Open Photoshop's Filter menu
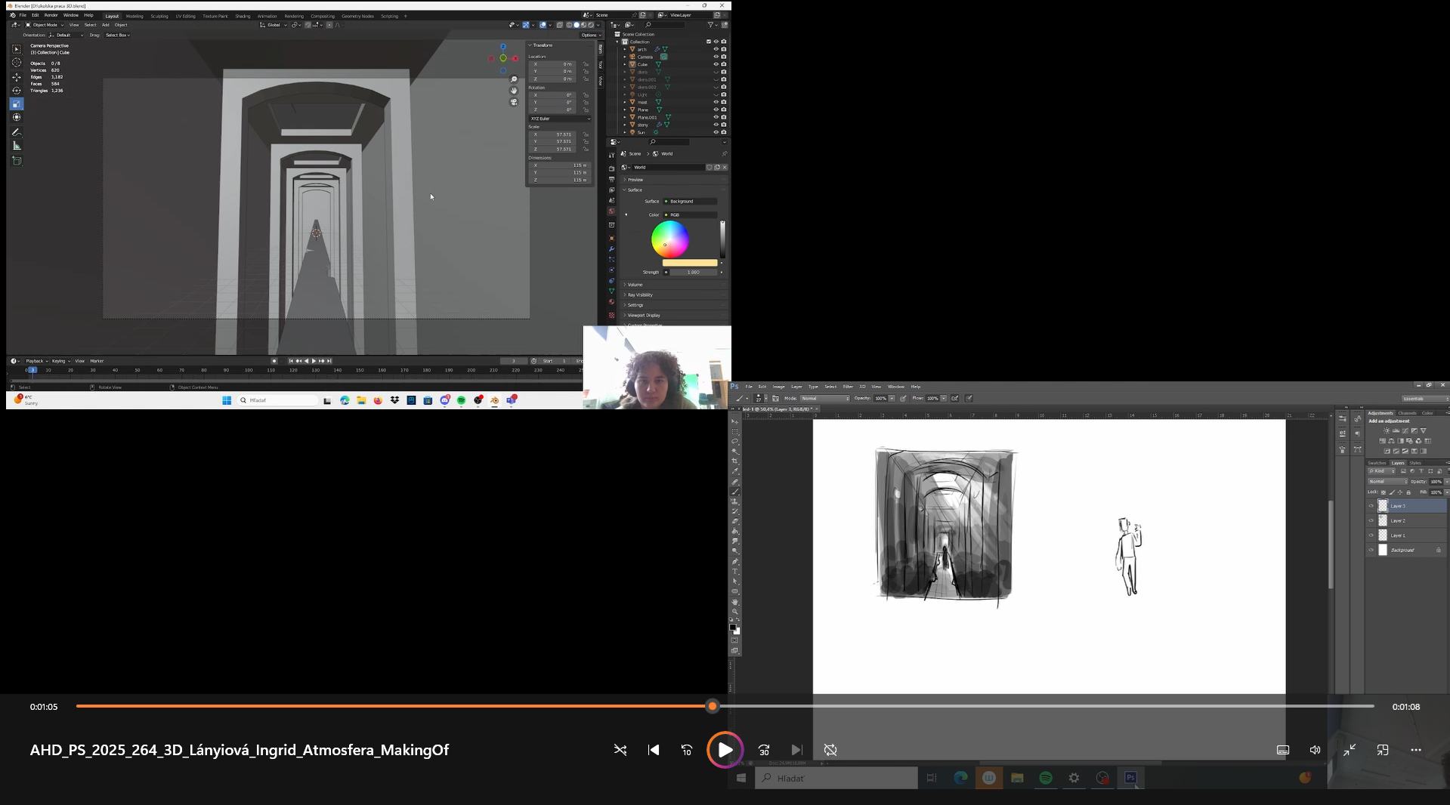 (848, 387)
